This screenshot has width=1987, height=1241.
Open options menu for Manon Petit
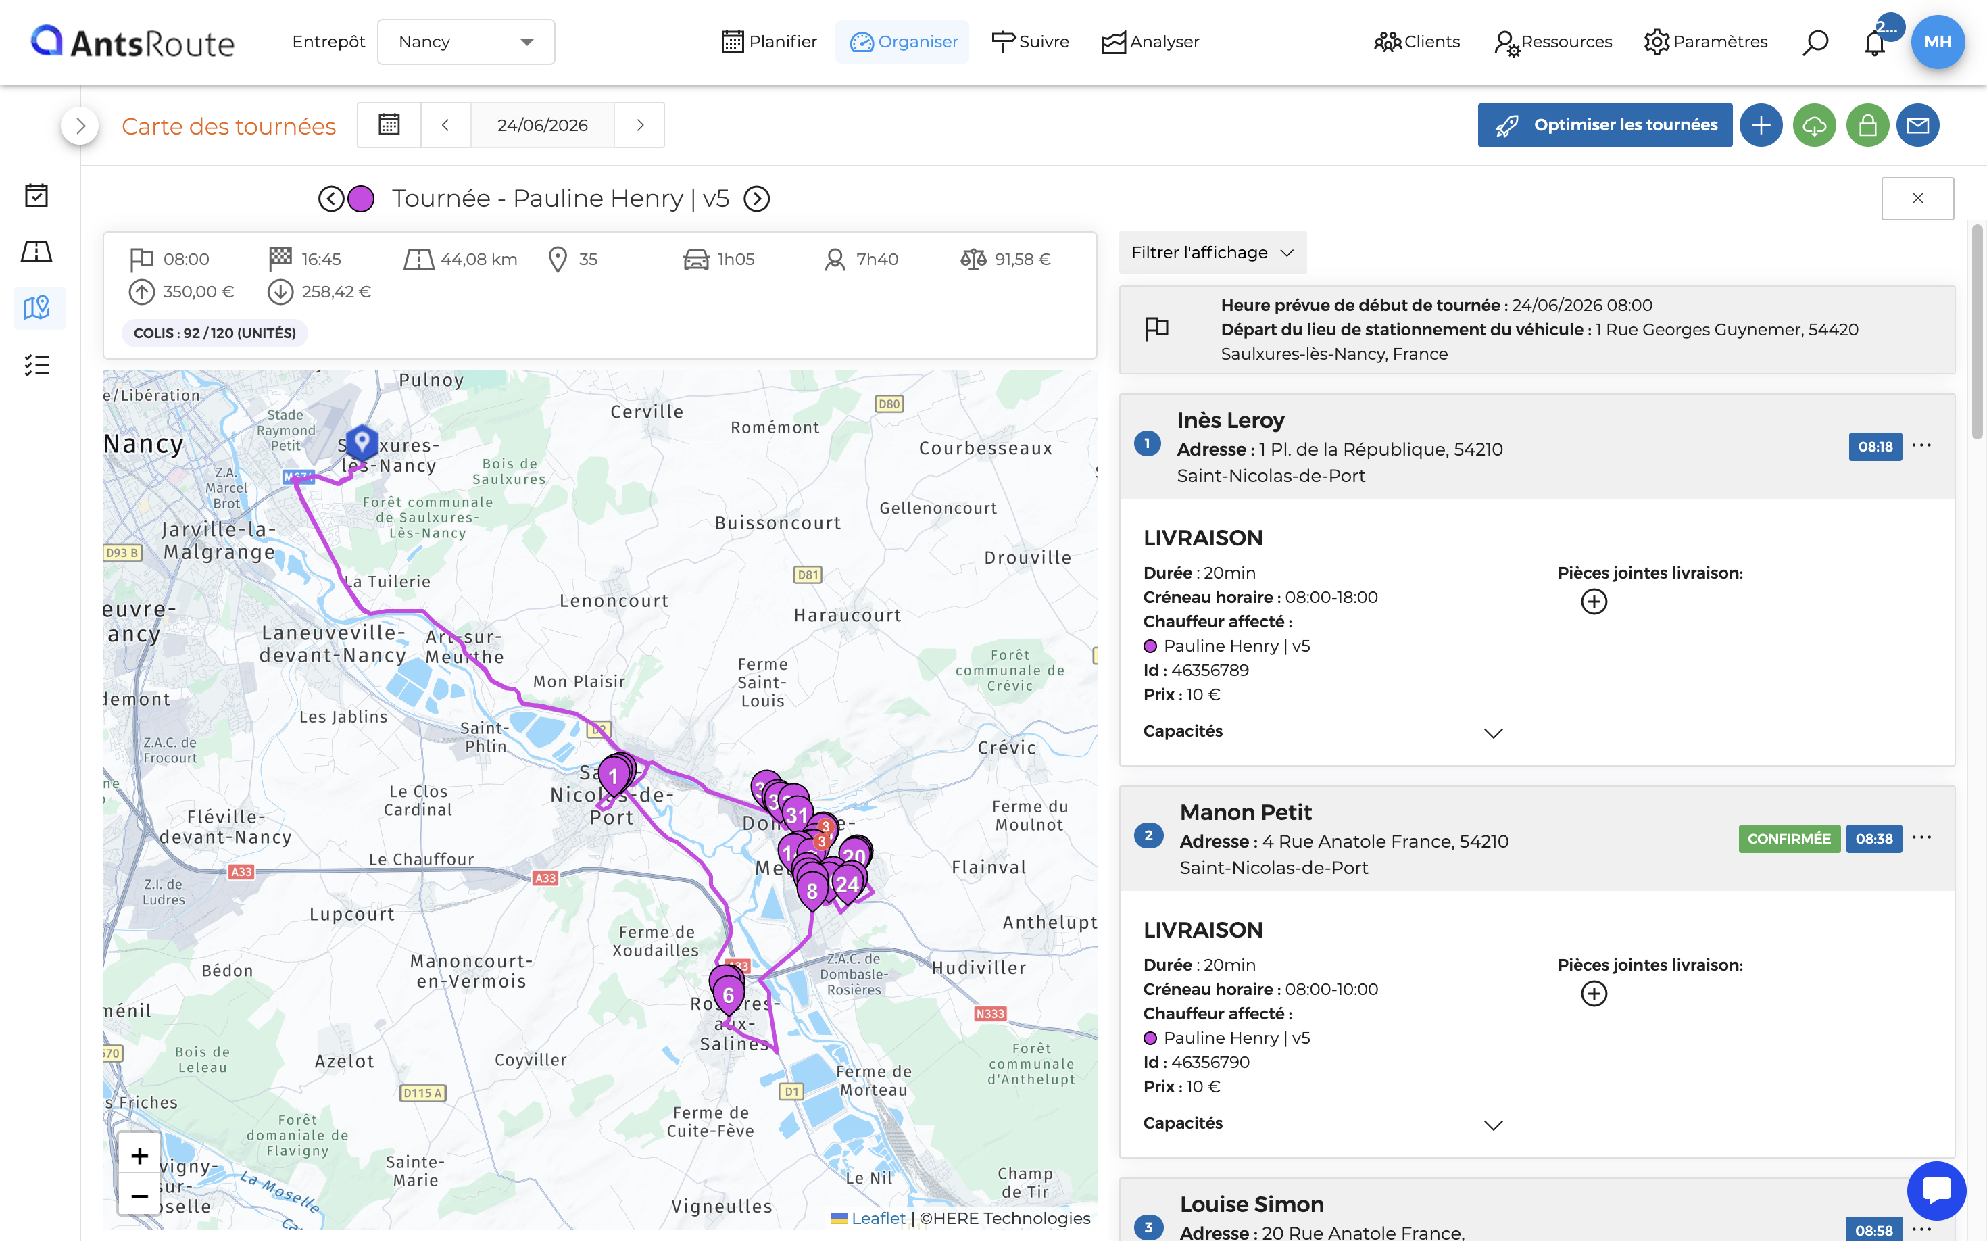1921,838
